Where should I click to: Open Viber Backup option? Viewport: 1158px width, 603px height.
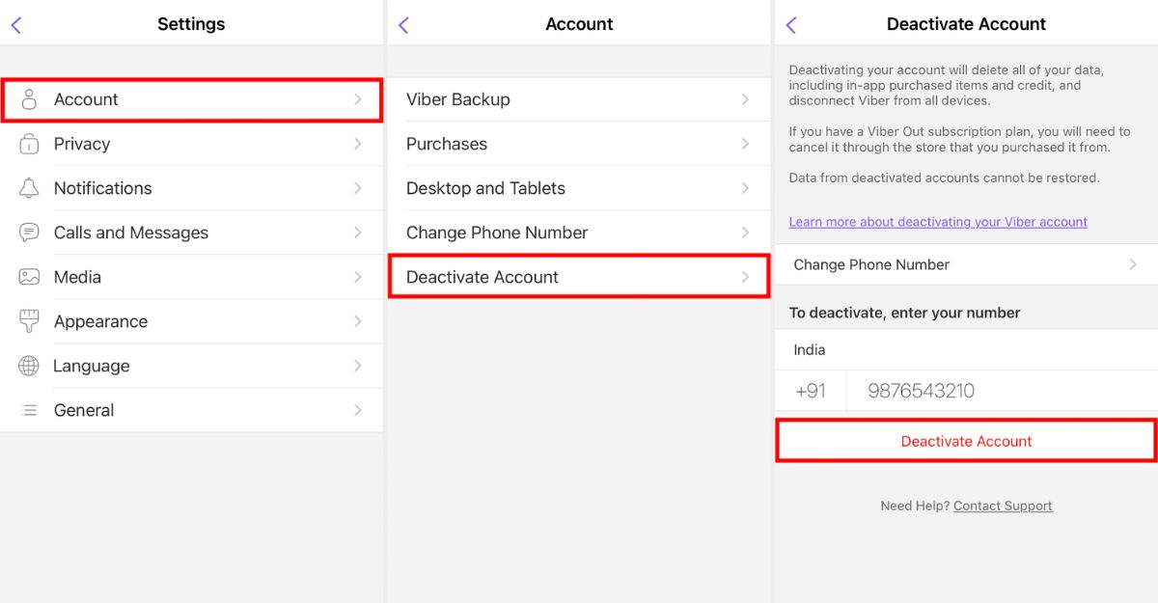(x=578, y=99)
